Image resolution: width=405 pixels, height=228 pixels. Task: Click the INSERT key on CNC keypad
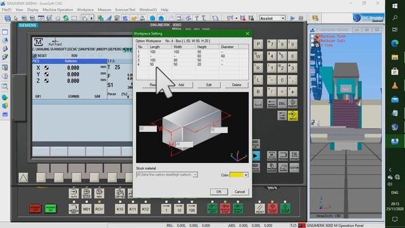click(x=292, y=104)
